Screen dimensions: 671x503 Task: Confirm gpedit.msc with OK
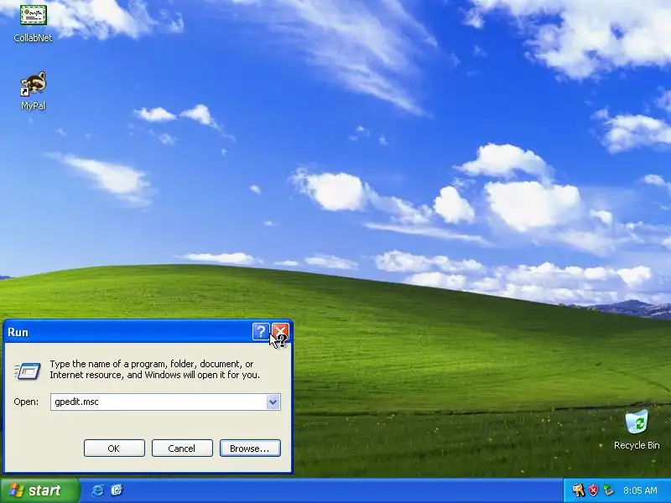click(114, 449)
